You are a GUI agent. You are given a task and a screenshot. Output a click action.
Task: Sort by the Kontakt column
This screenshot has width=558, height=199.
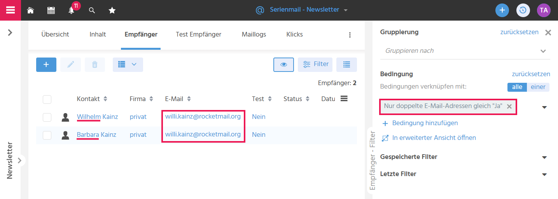click(92, 99)
